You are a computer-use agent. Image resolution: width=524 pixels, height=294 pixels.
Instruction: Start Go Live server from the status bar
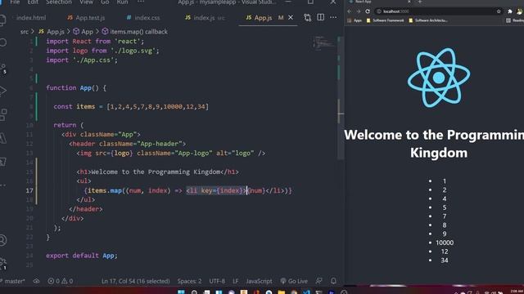(x=294, y=281)
